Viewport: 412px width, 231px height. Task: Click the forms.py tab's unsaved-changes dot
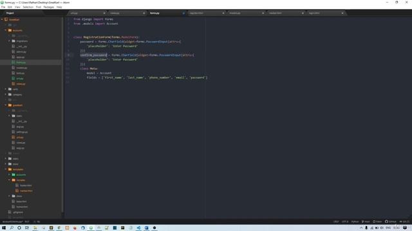[x=183, y=13]
